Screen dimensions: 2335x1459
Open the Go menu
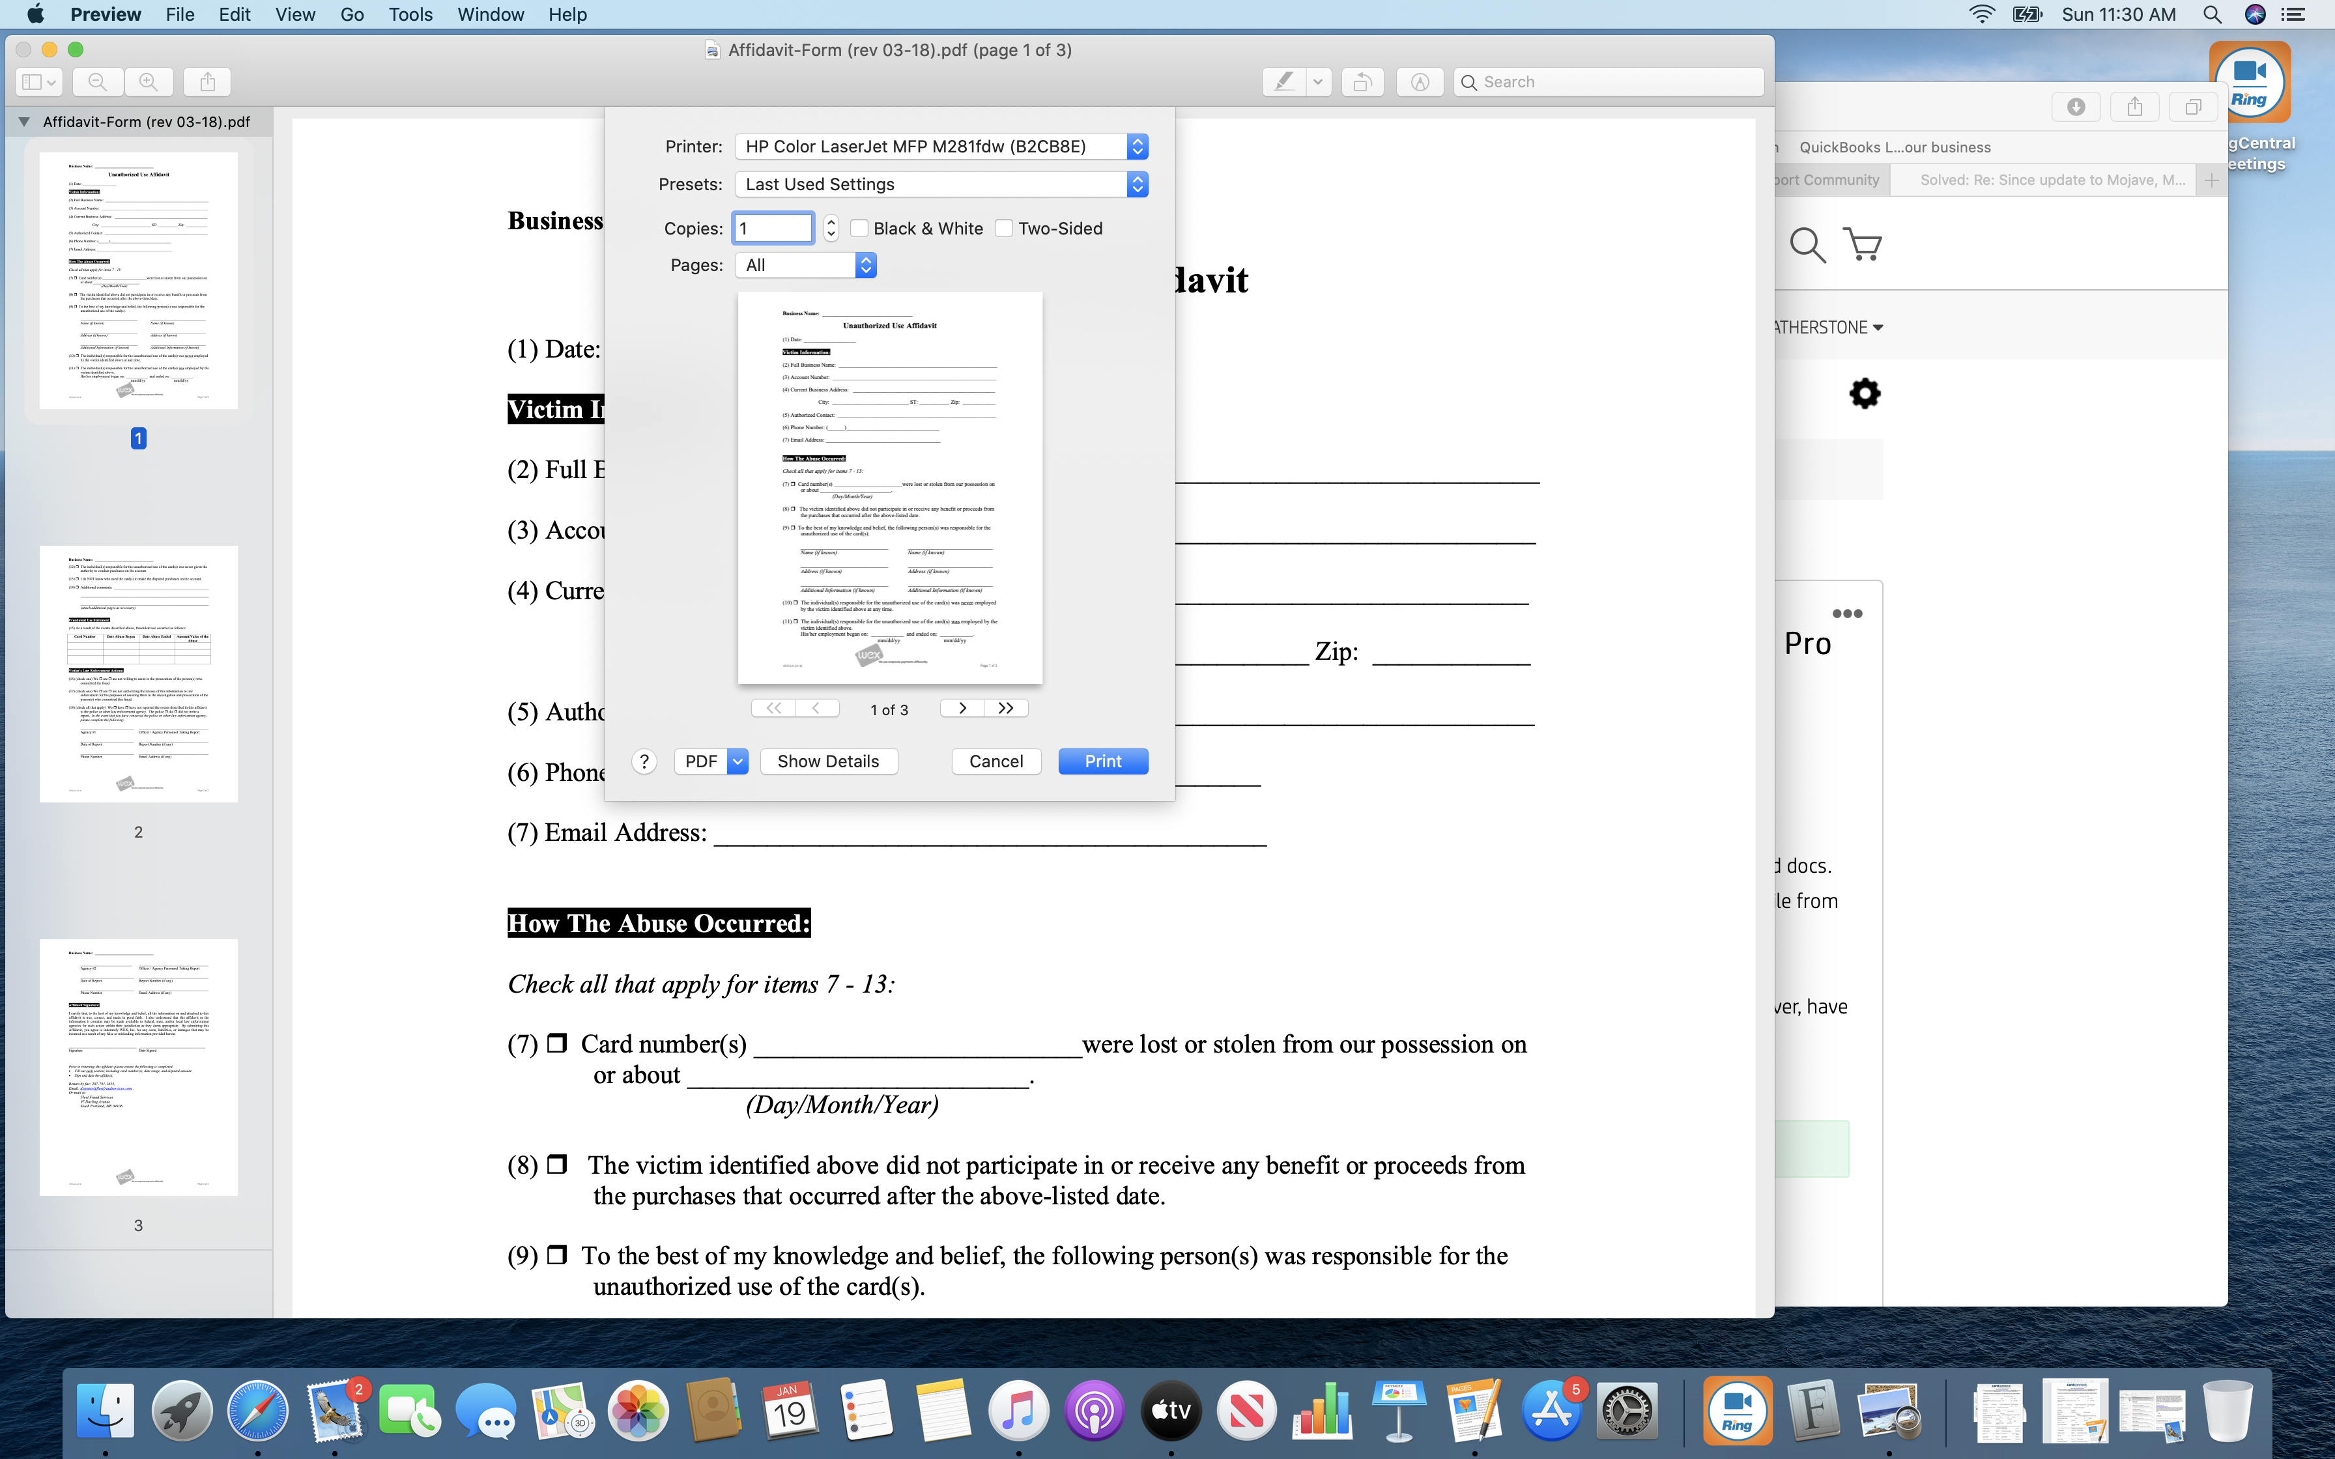pos(352,14)
